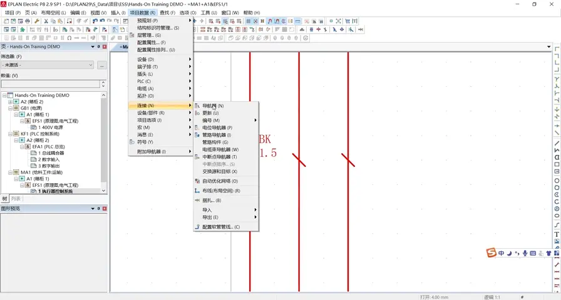Click the new project icon at toolbar start
This screenshot has height=300, width=561.
pos(6,21)
